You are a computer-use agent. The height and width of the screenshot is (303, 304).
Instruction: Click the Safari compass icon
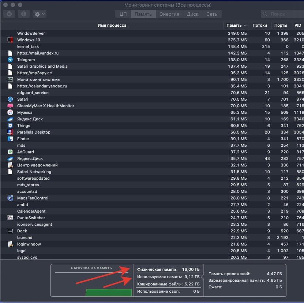click(10, 99)
